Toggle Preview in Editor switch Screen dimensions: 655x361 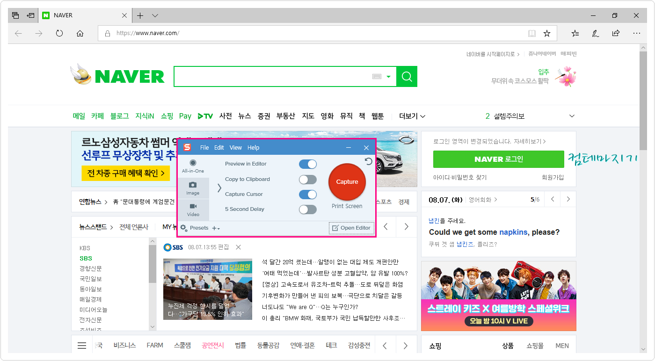pos(308,164)
